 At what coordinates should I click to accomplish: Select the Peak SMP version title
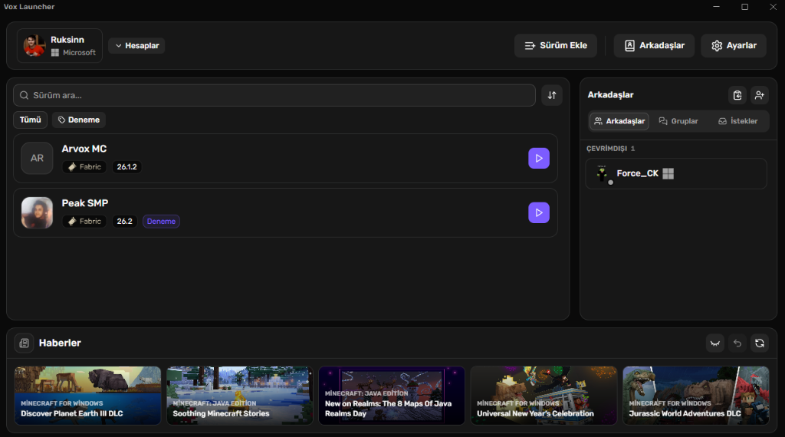click(84, 203)
